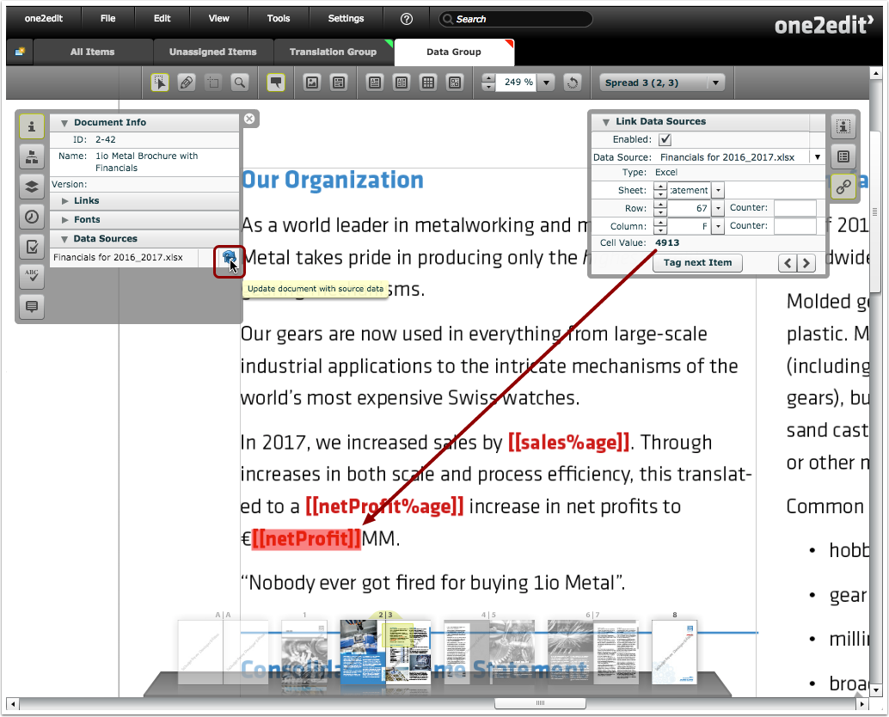Open the Data Source dropdown arrow
Screen dimensions: 889x717
point(818,157)
